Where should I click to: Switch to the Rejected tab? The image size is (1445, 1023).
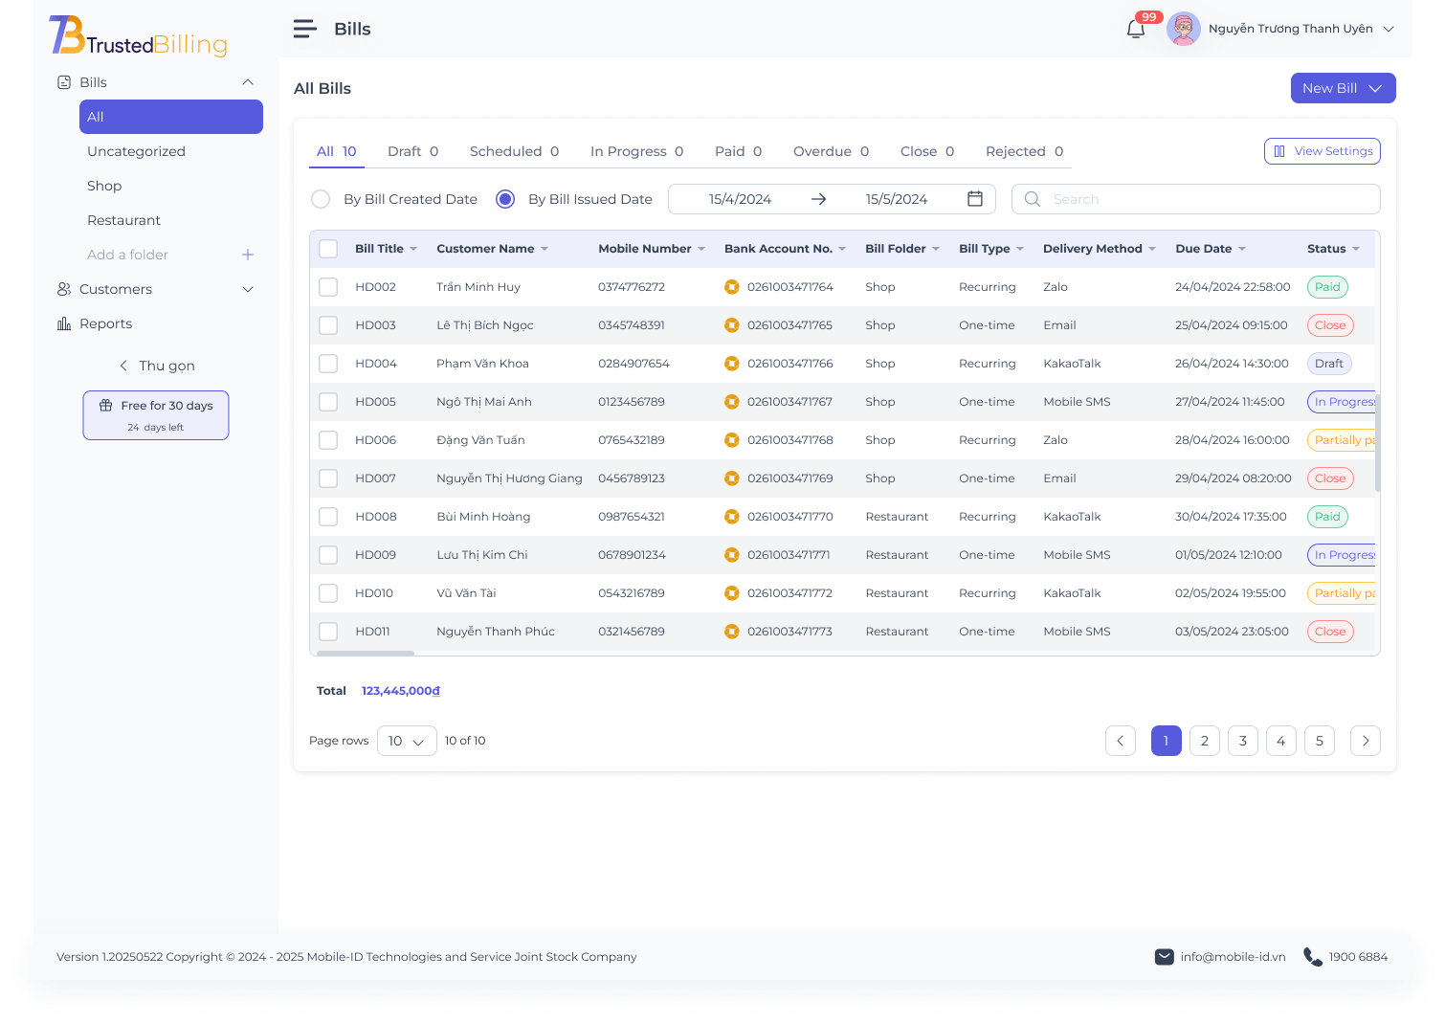1025,151
